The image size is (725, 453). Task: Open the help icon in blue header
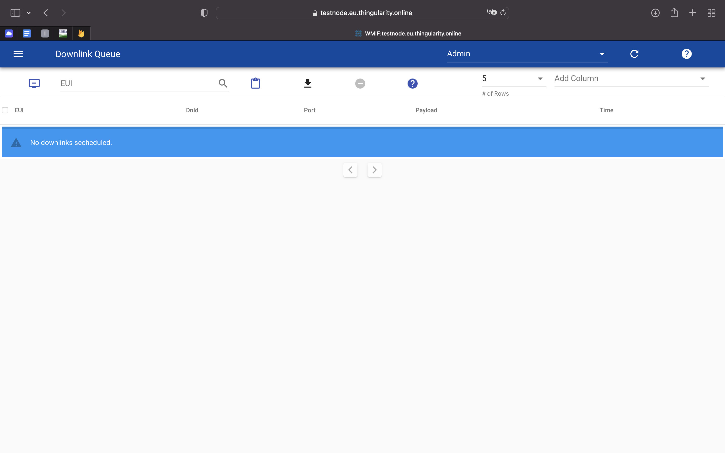pyautogui.click(x=686, y=54)
